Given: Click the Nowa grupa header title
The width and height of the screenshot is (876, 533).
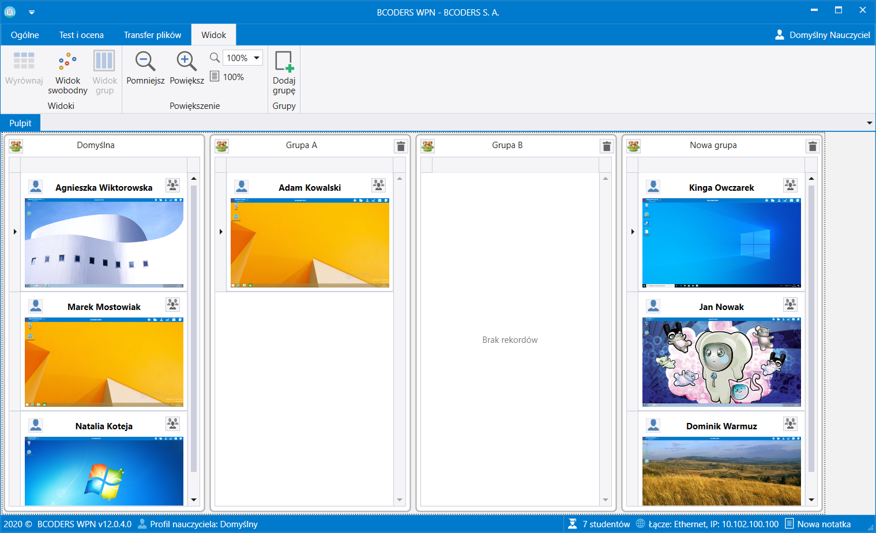Looking at the screenshot, I should pos(713,145).
